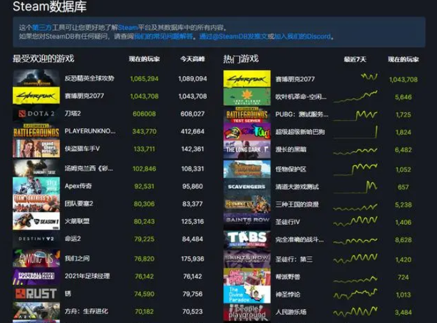Open the Cyberpunk thumbnail in trending games
The image size is (437, 323).
pos(247,79)
